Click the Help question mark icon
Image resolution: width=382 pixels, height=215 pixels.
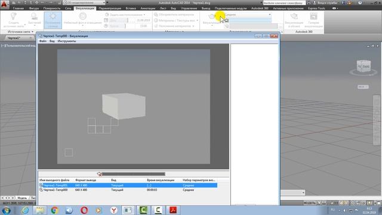tap(360, 3)
